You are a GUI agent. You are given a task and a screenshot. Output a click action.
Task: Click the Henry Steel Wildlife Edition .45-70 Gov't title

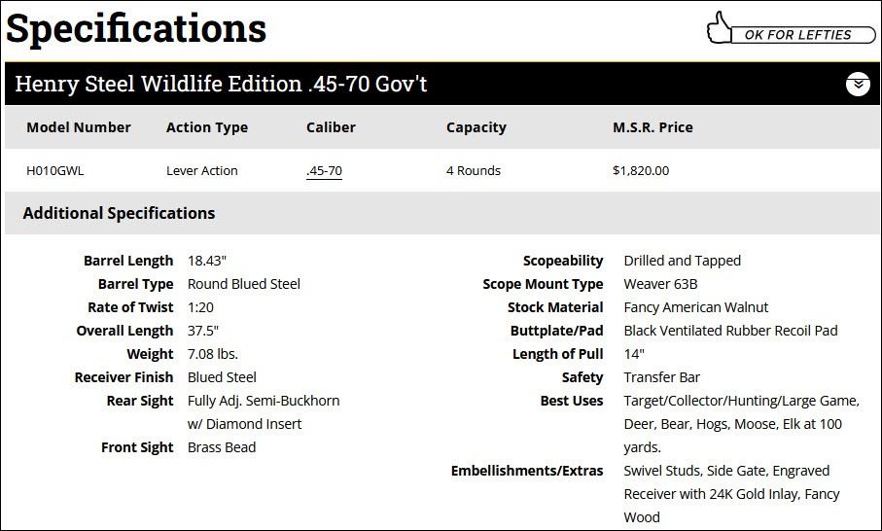tap(221, 85)
